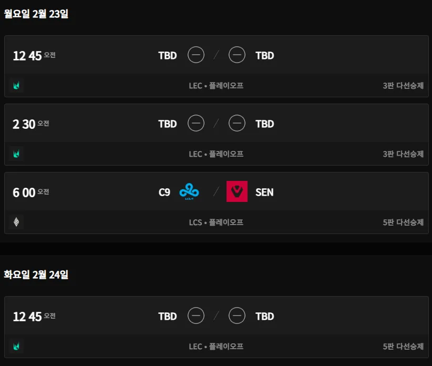Click the LEC league icon in the 2:30 match

[16, 154]
